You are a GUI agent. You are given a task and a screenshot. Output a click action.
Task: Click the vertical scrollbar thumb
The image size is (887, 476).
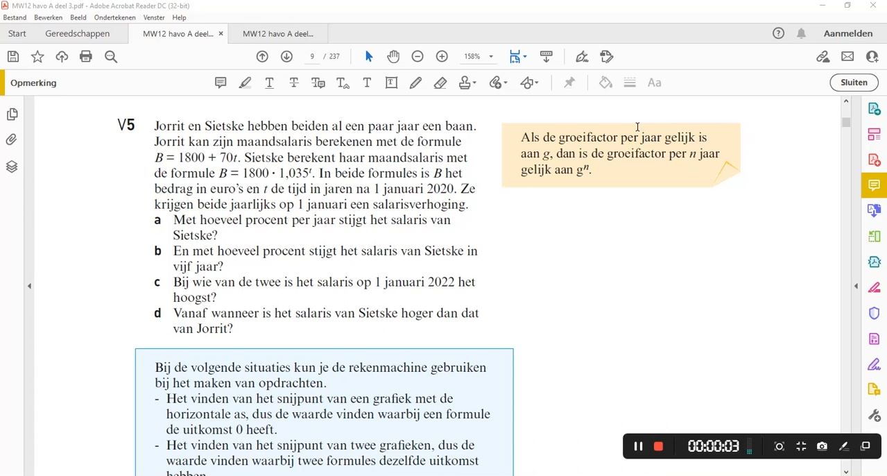pos(846,122)
